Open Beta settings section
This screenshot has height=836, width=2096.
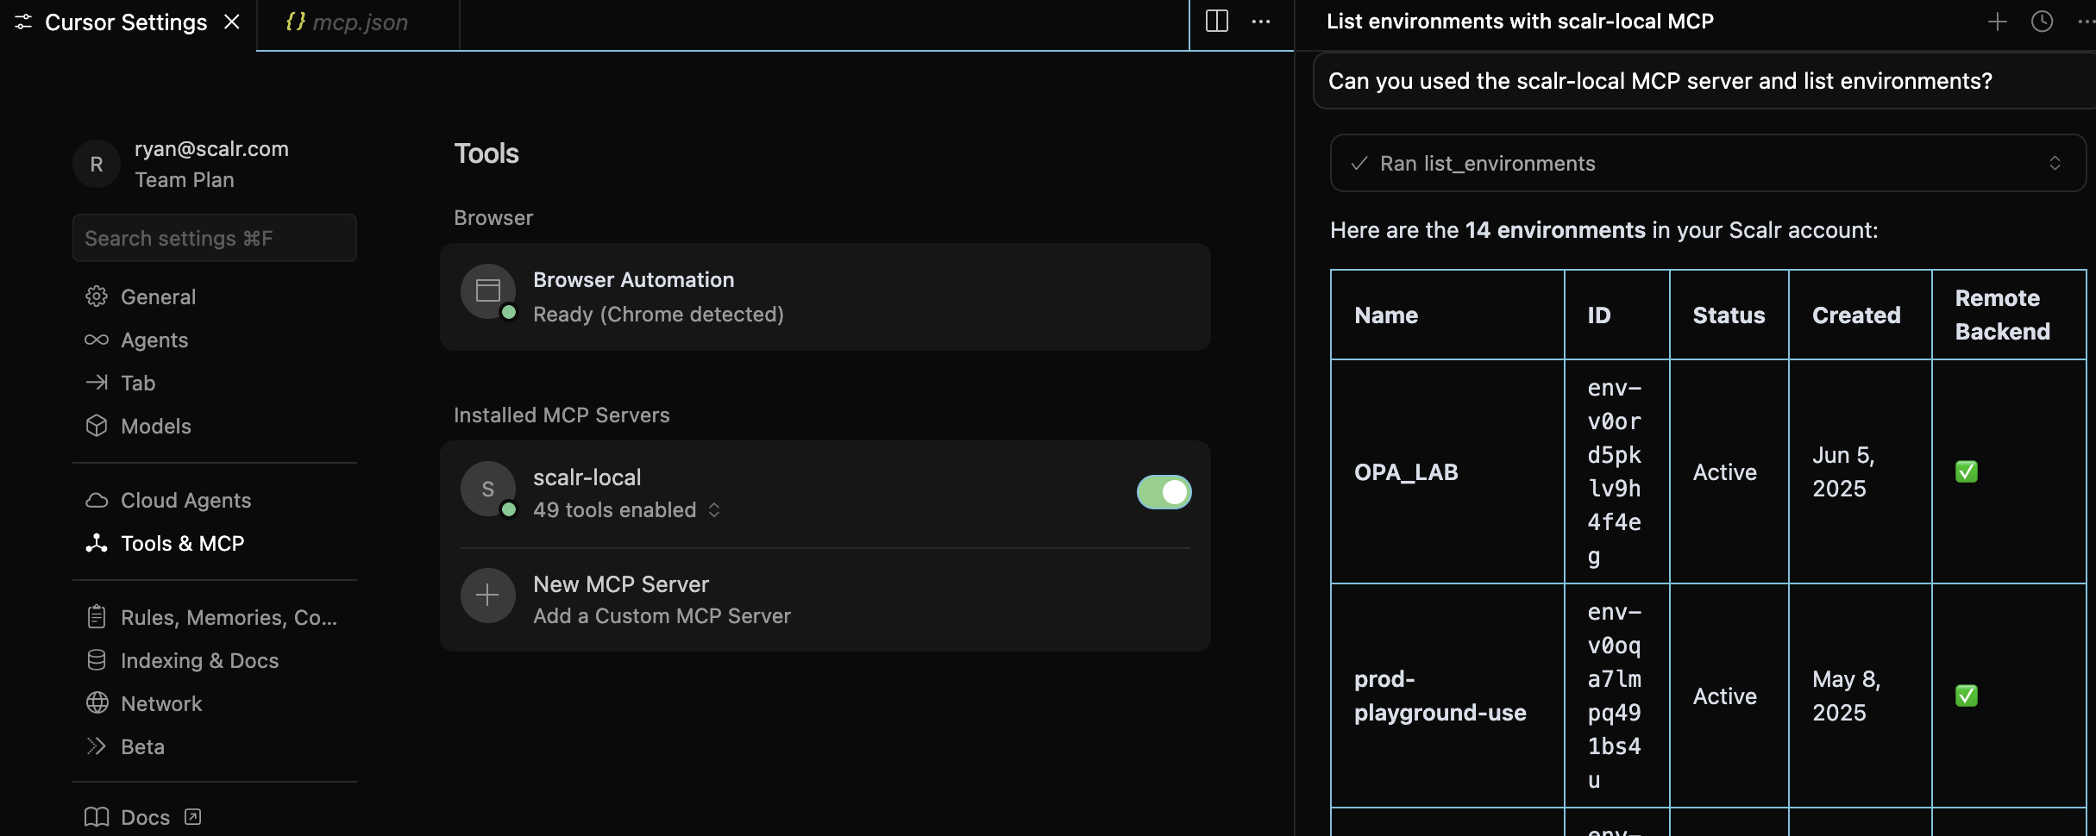pyautogui.click(x=215, y=746)
